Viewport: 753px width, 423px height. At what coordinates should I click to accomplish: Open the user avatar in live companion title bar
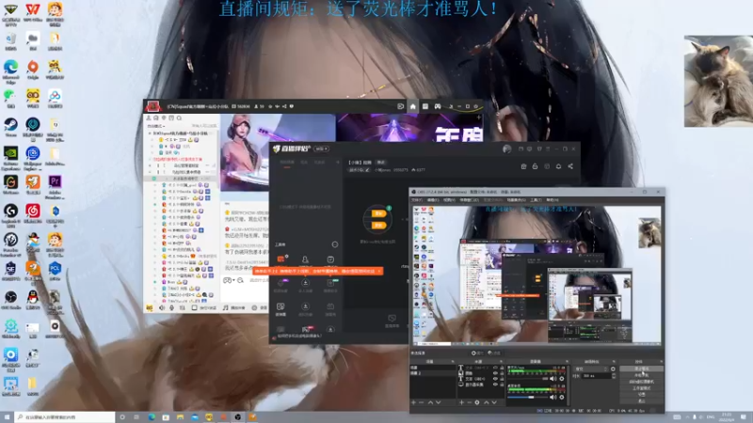point(506,149)
